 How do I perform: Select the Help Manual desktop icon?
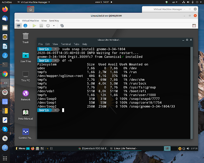[25, 115]
